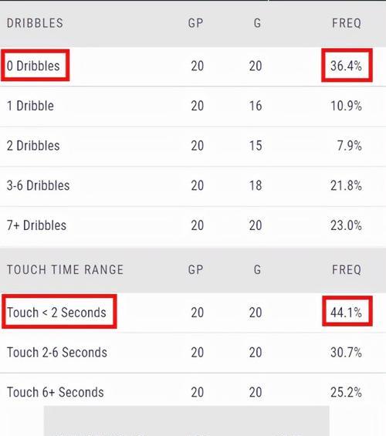Select the 3-6 Dribbles row label
This screenshot has width=386, height=436.
pos(38,185)
